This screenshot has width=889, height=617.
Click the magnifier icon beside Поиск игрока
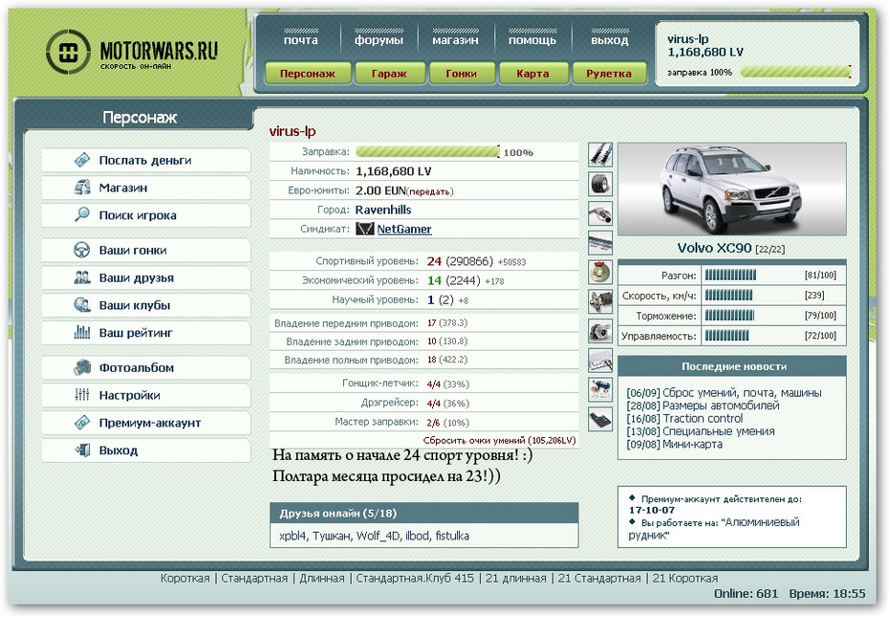click(82, 214)
